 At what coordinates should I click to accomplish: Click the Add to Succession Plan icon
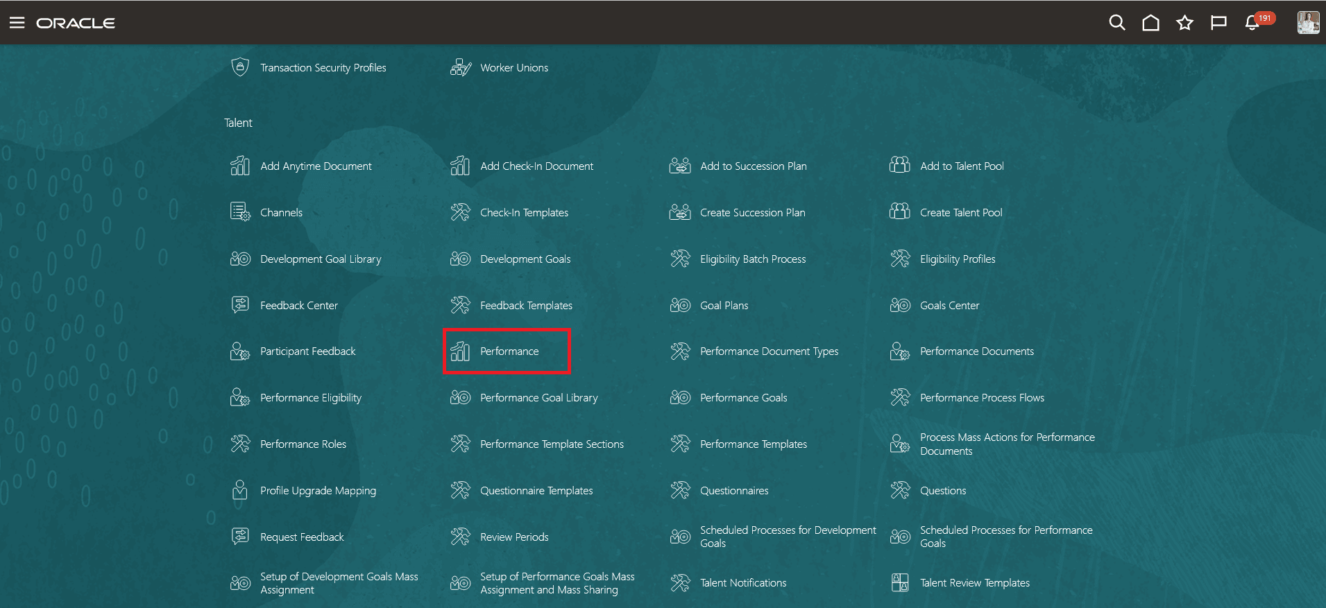pyautogui.click(x=680, y=166)
